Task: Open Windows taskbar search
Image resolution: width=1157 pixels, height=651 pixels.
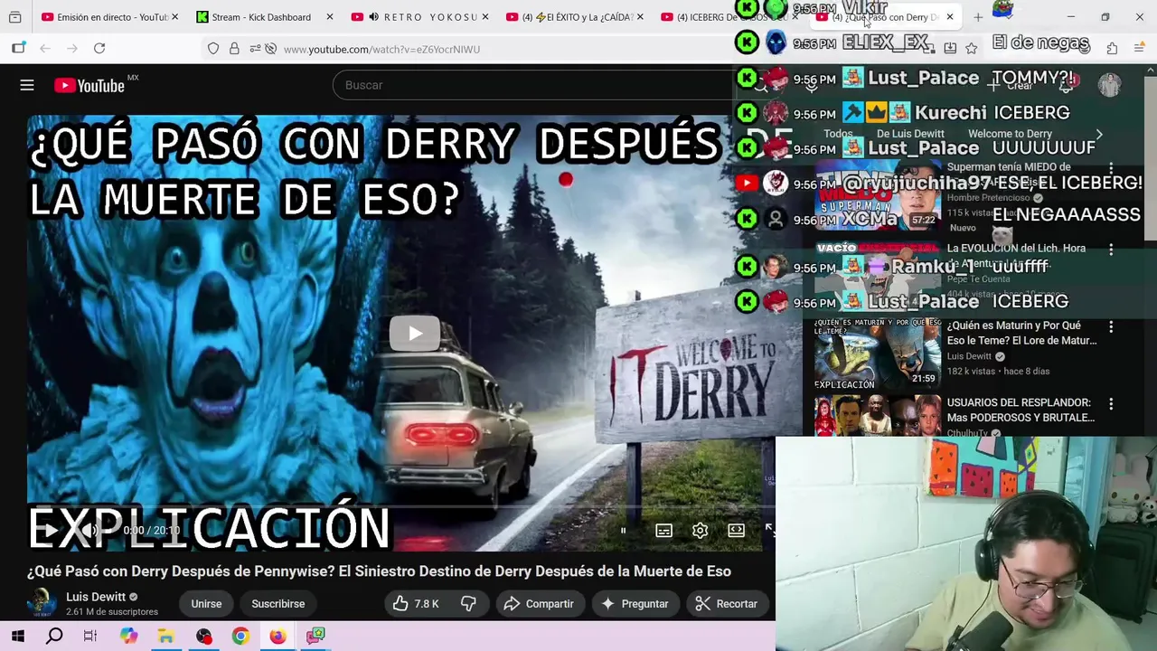Action: click(54, 637)
